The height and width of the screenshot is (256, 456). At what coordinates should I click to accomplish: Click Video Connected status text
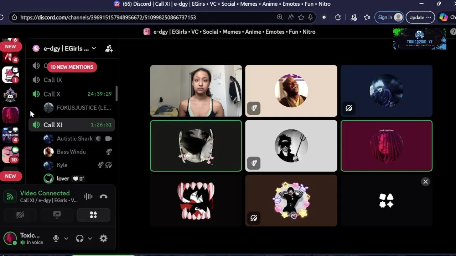point(45,193)
